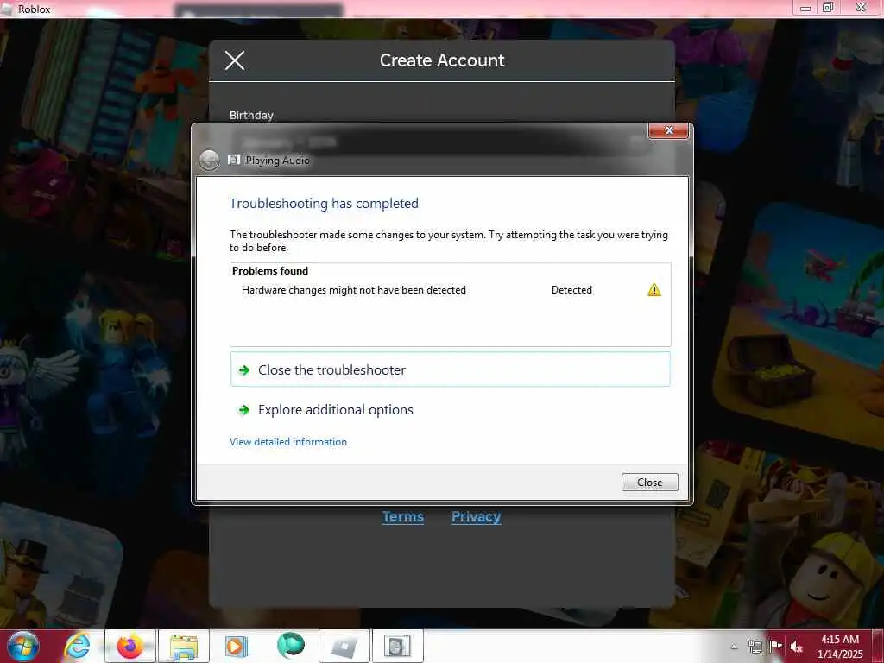Screen dimensions: 884x663
Task: Click the Playing Audio troubleshooter title icon
Action: click(x=233, y=160)
